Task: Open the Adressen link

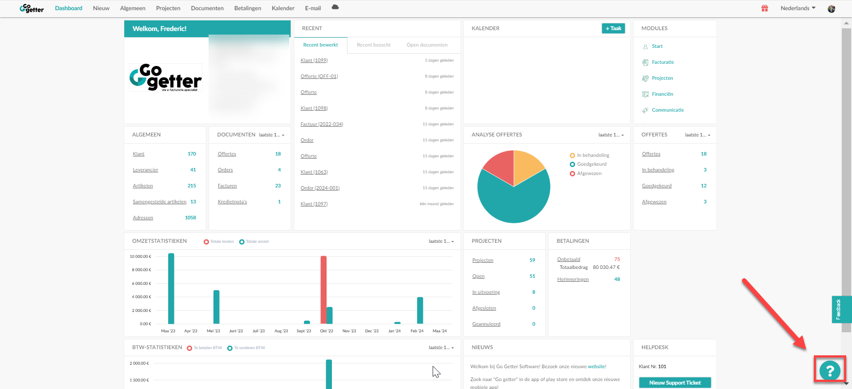Action: pos(143,218)
